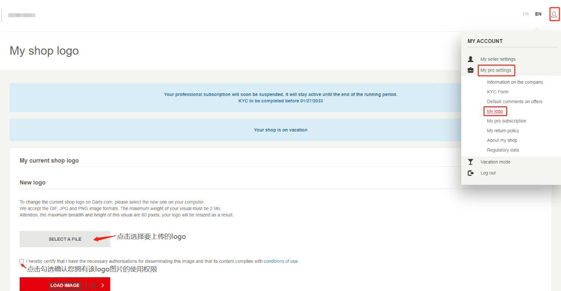Tick the image authorisation certification checkbox

click(22, 261)
